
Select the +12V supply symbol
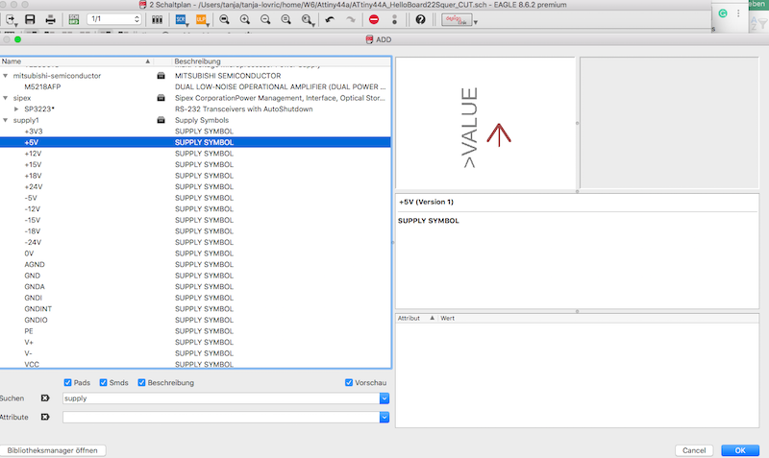[195, 154]
